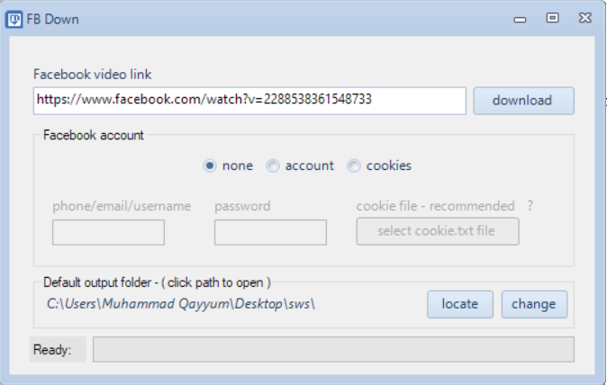Viewport: 607px width, 385px height.
Task: Click 'select cookie.txt file' button
Action: coord(438,231)
